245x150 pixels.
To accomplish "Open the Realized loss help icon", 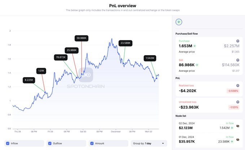I will 238,85.
